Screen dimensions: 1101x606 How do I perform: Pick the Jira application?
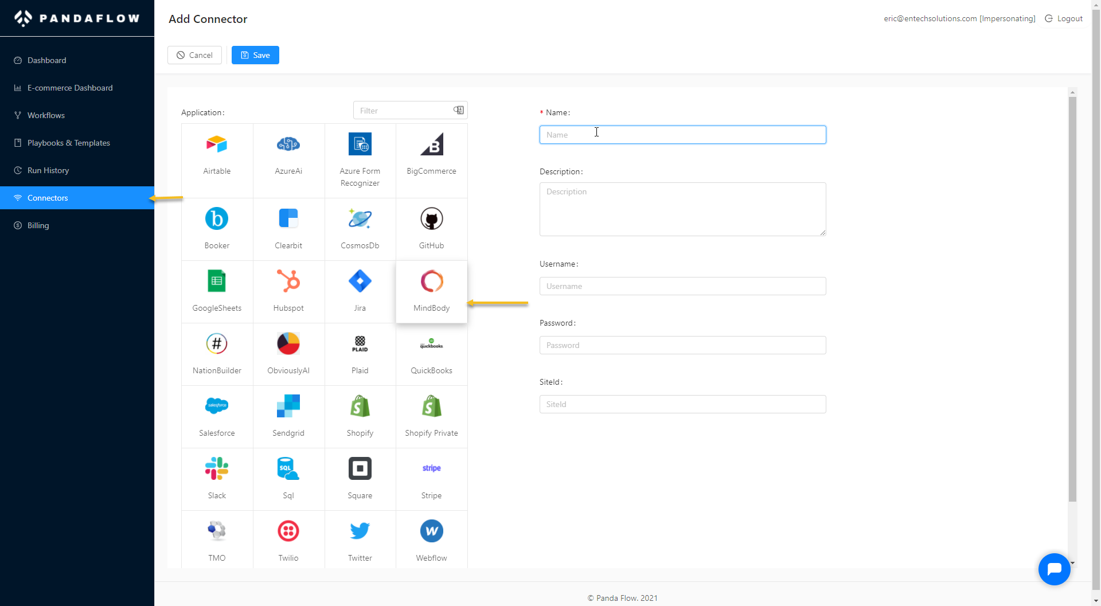[360, 292]
